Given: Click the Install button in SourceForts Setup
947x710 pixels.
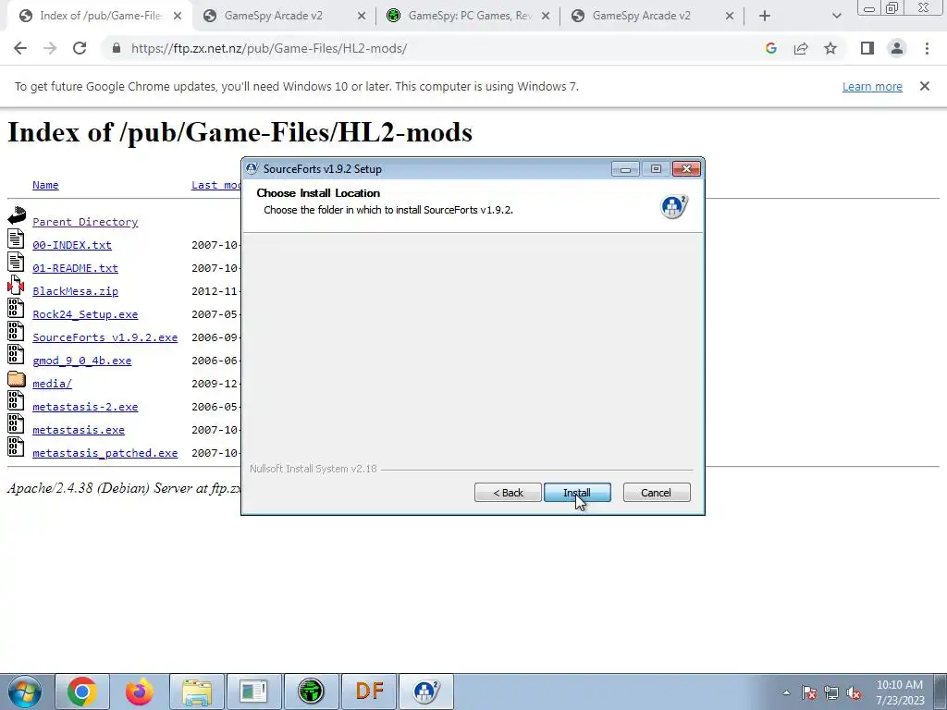Looking at the screenshot, I should (577, 493).
